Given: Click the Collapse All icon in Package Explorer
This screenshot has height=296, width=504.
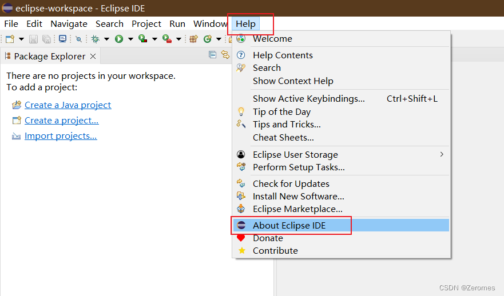Looking at the screenshot, I should tap(212, 55).
